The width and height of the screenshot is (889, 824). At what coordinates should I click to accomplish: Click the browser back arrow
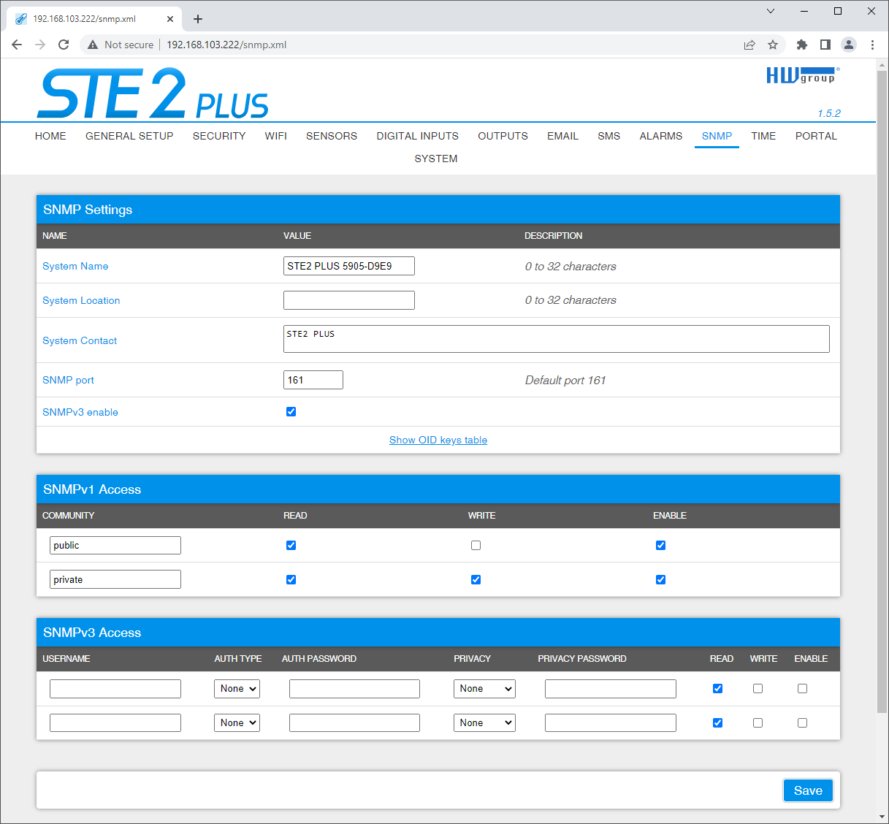pyautogui.click(x=17, y=45)
